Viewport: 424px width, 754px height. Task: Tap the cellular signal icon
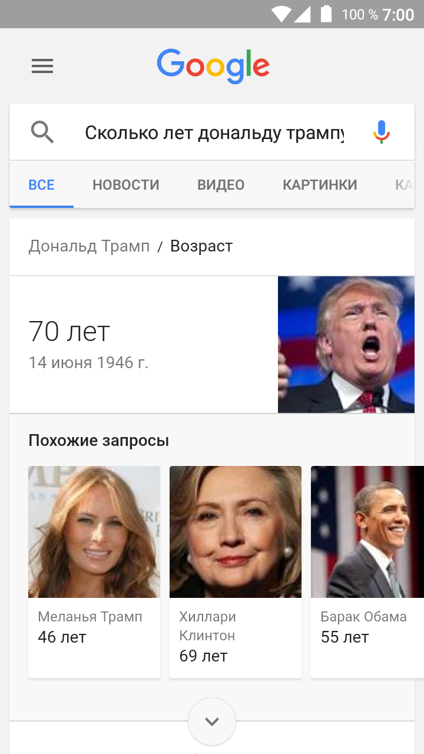pyautogui.click(x=302, y=14)
